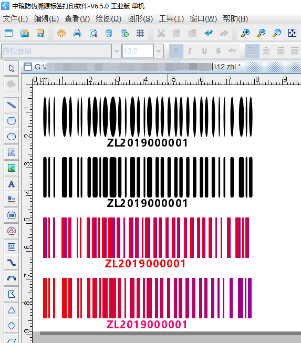Select the diamond shape tool

coord(12,326)
